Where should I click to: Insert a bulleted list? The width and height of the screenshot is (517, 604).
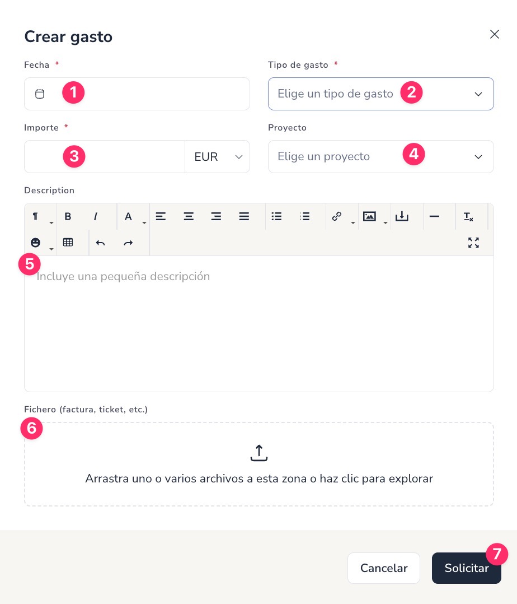[276, 216]
